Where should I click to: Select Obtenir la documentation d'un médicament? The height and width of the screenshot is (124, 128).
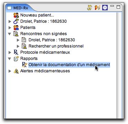[x=69, y=65]
